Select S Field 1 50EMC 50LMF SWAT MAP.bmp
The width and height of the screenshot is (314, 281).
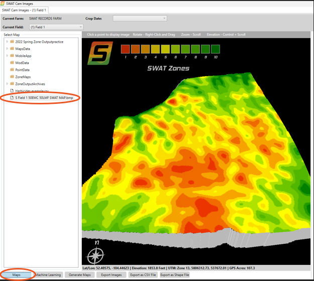point(44,98)
